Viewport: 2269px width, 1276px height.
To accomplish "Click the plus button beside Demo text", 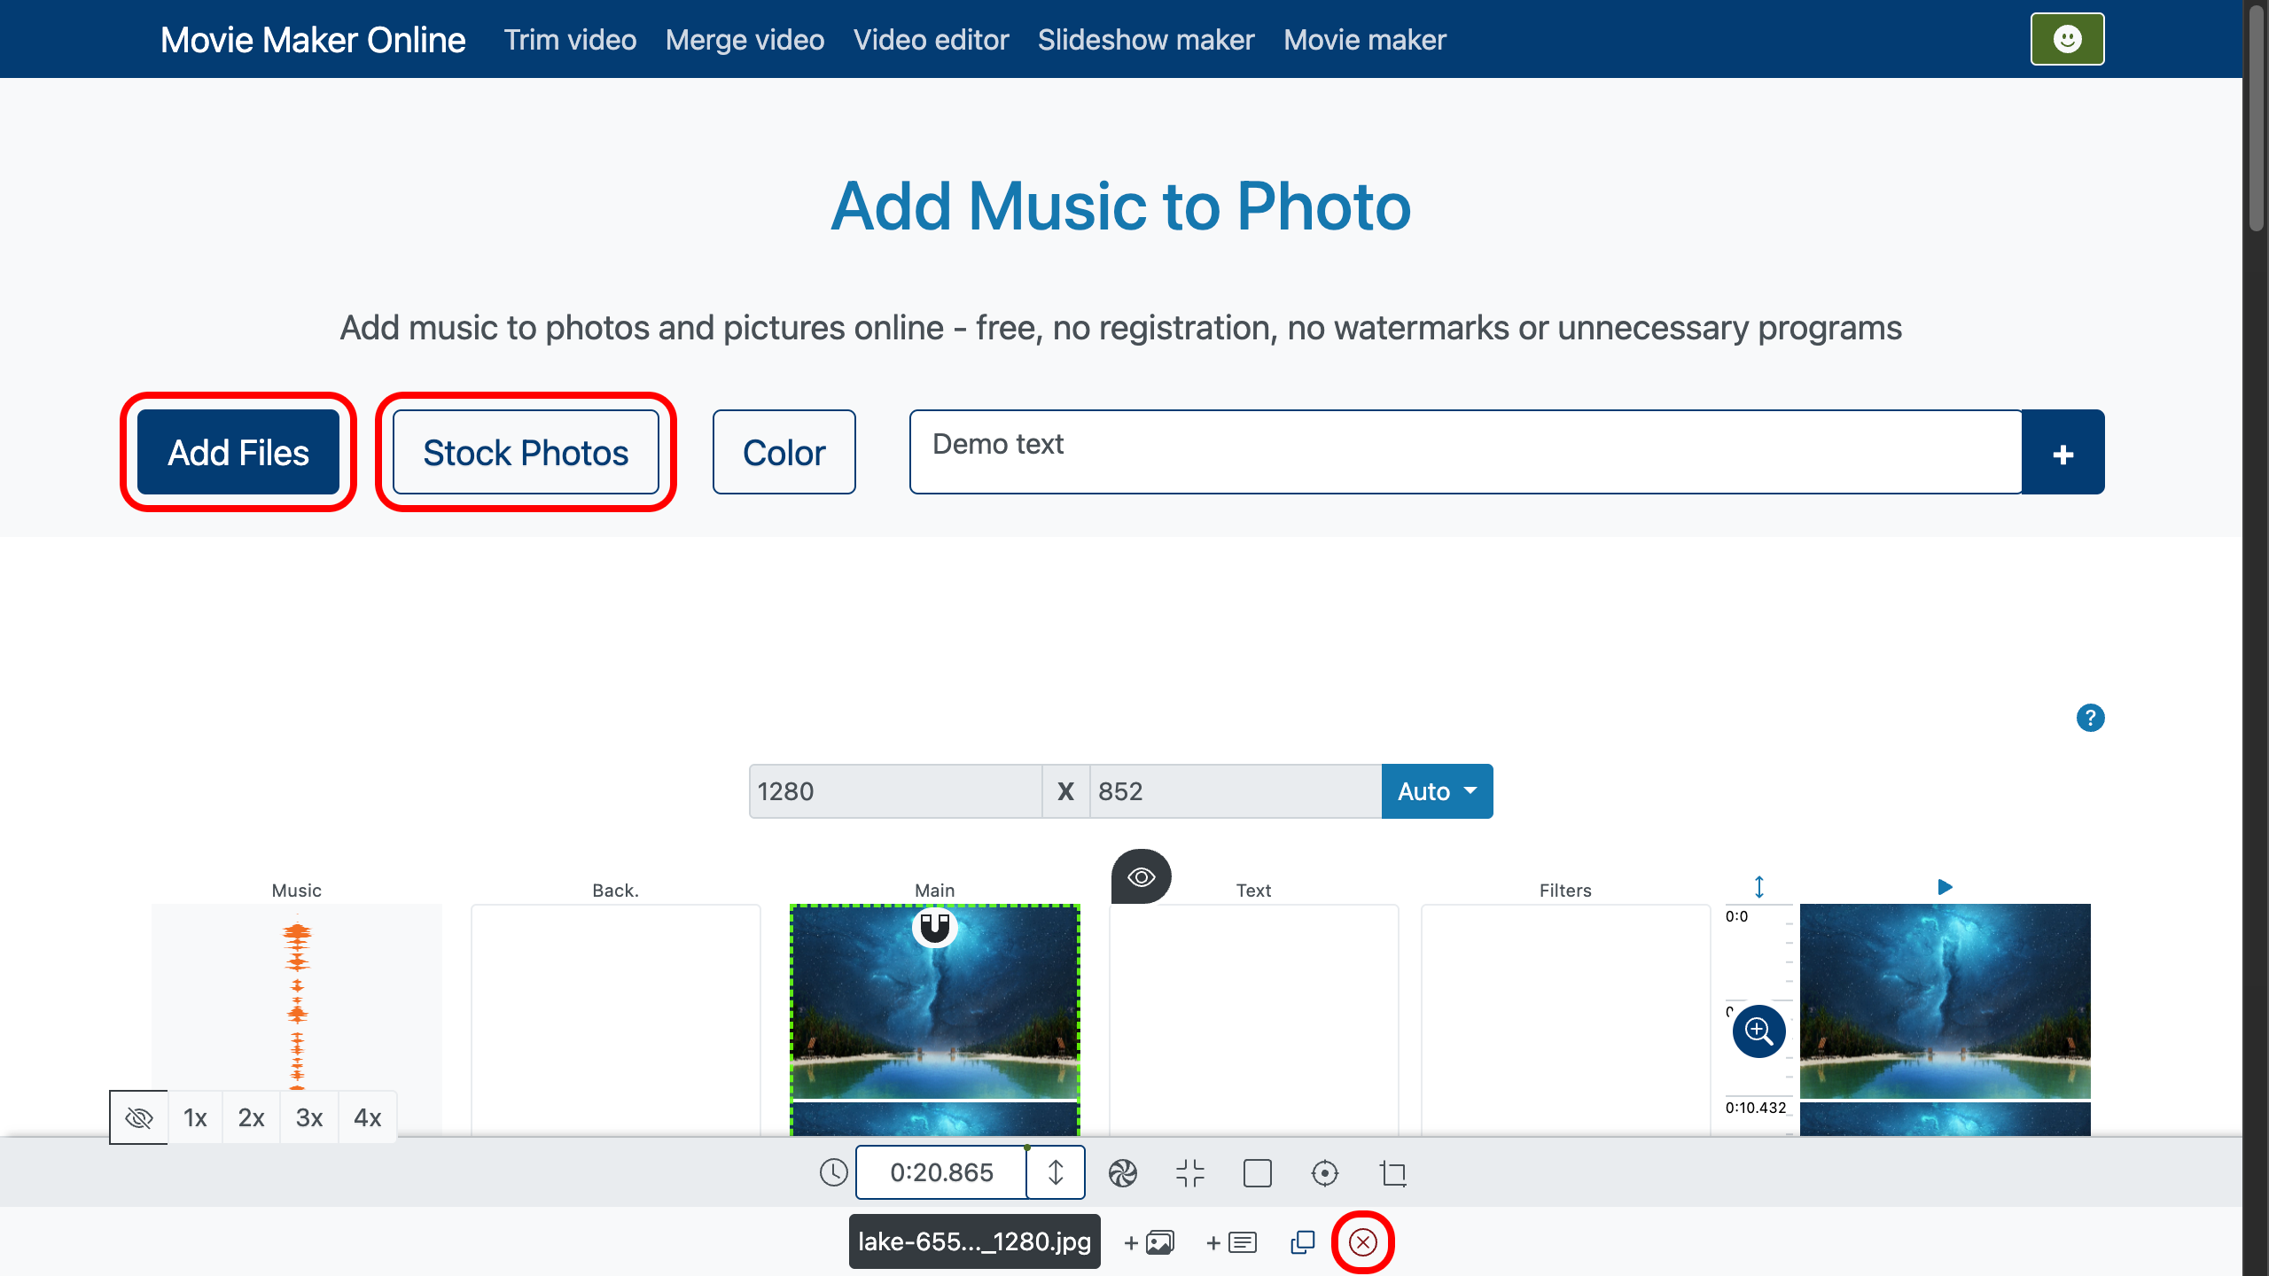I will click(x=2062, y=452).
